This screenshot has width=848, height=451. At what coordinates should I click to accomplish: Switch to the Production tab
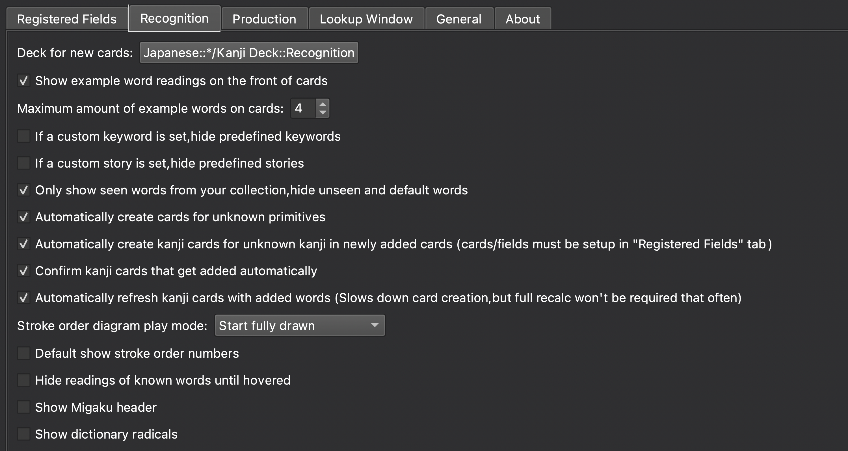click(x=264, y=19)
